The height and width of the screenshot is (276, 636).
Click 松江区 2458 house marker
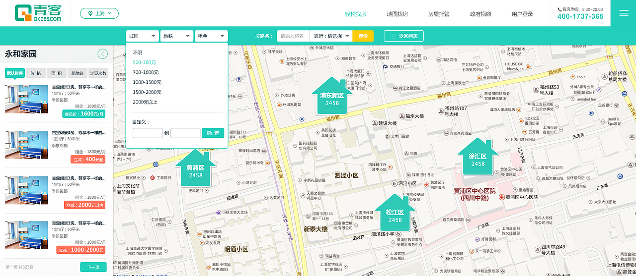tap(395, 214)
